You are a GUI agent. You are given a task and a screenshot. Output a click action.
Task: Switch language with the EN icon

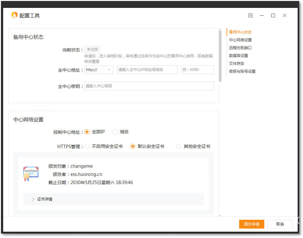pyautogui.click(x=250, y=15)
